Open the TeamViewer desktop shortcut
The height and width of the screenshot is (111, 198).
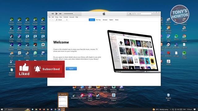[168, 46]
